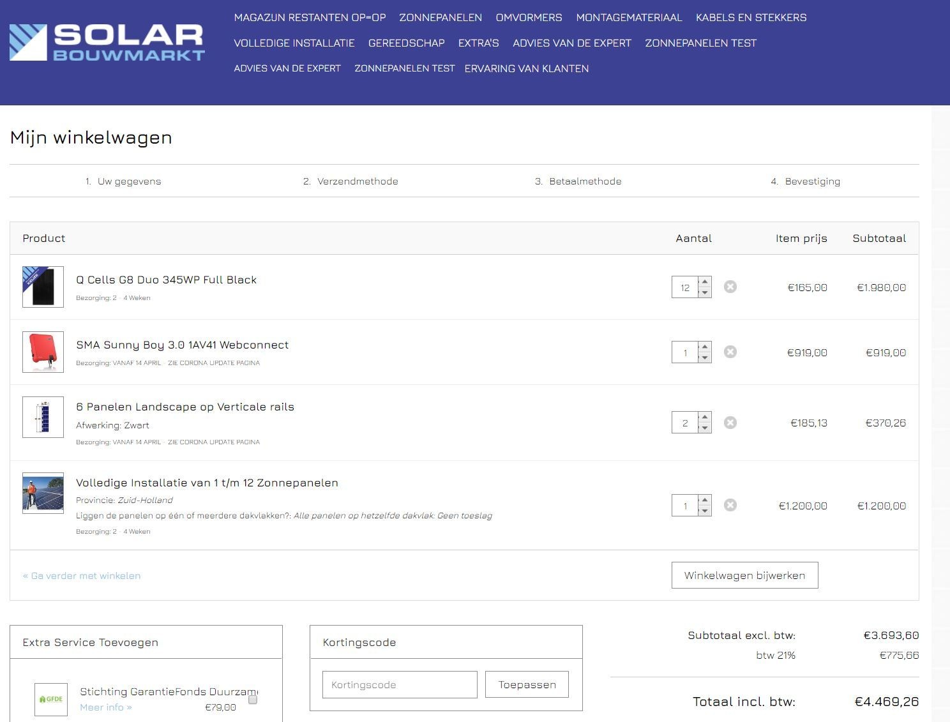Edit quantity field for Volledige Installatie
Screen dimensions: 950x722
[685, 506]
